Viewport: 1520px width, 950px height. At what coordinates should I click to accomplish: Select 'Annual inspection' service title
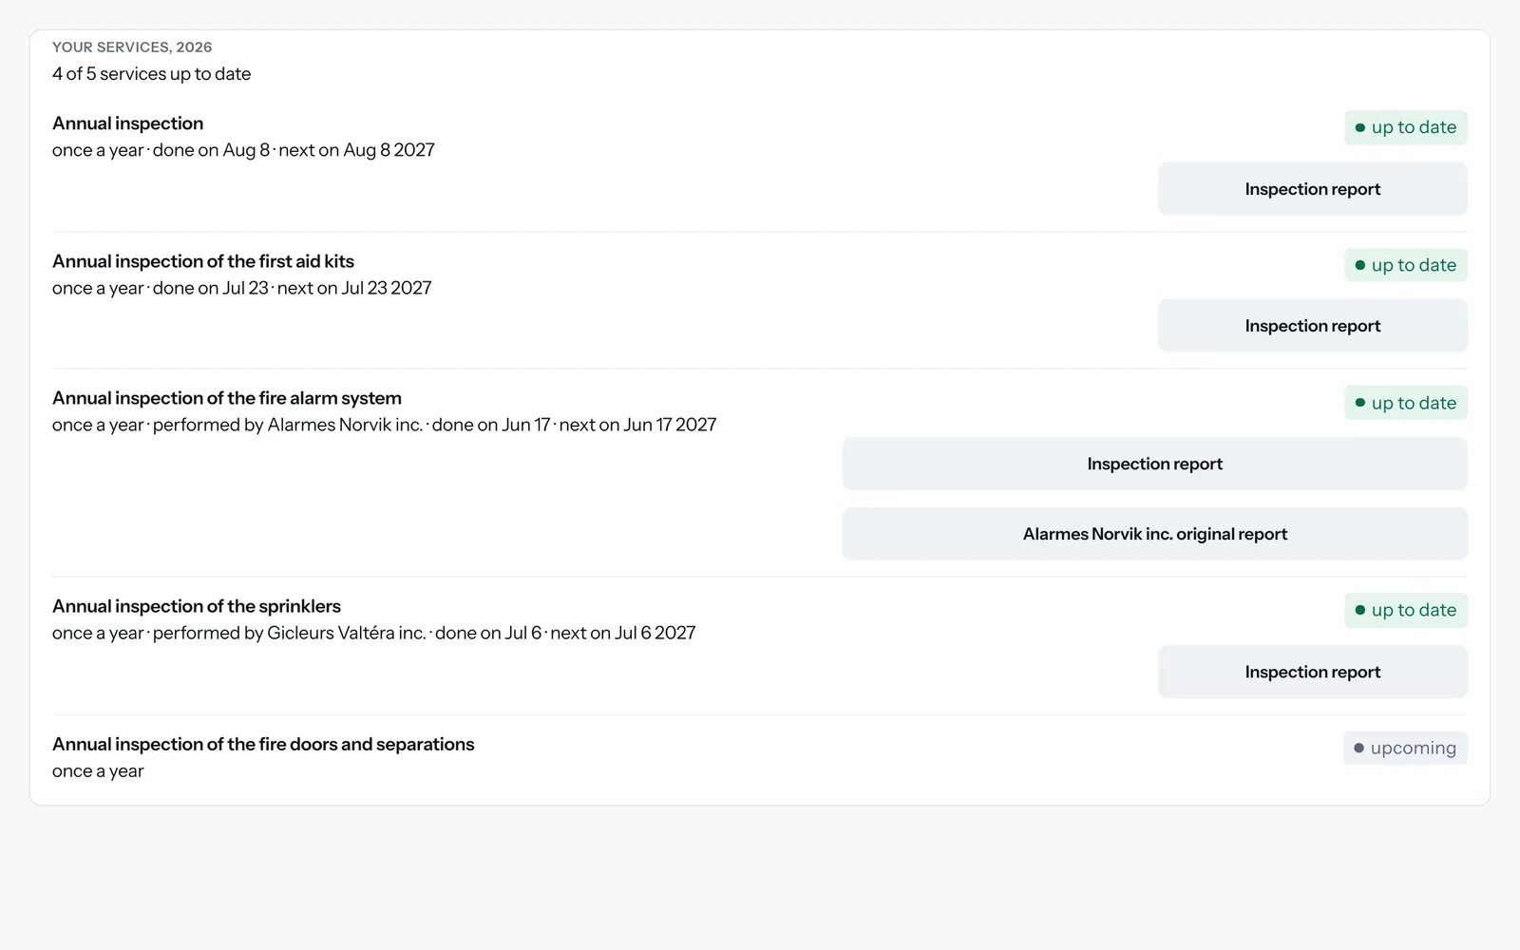point(127,123)
